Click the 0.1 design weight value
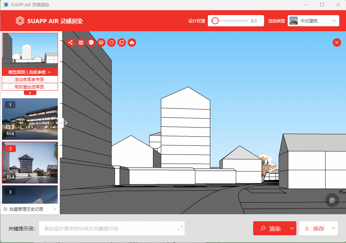Screen dimensions: 346x243 pyautogui.click(x=254, y=21)
